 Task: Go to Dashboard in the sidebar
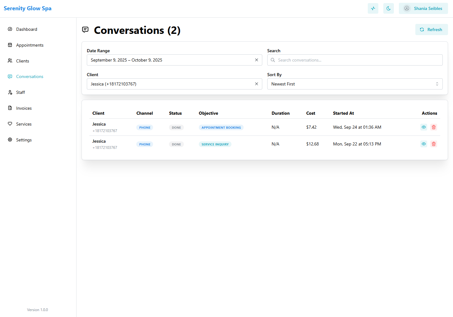tap(26, 29)
